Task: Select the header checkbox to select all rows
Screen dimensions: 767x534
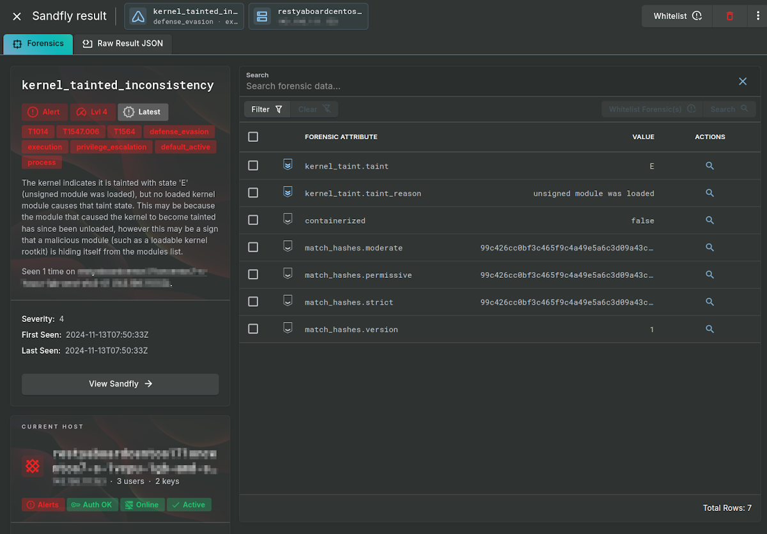Action: [x=253, y=136]
